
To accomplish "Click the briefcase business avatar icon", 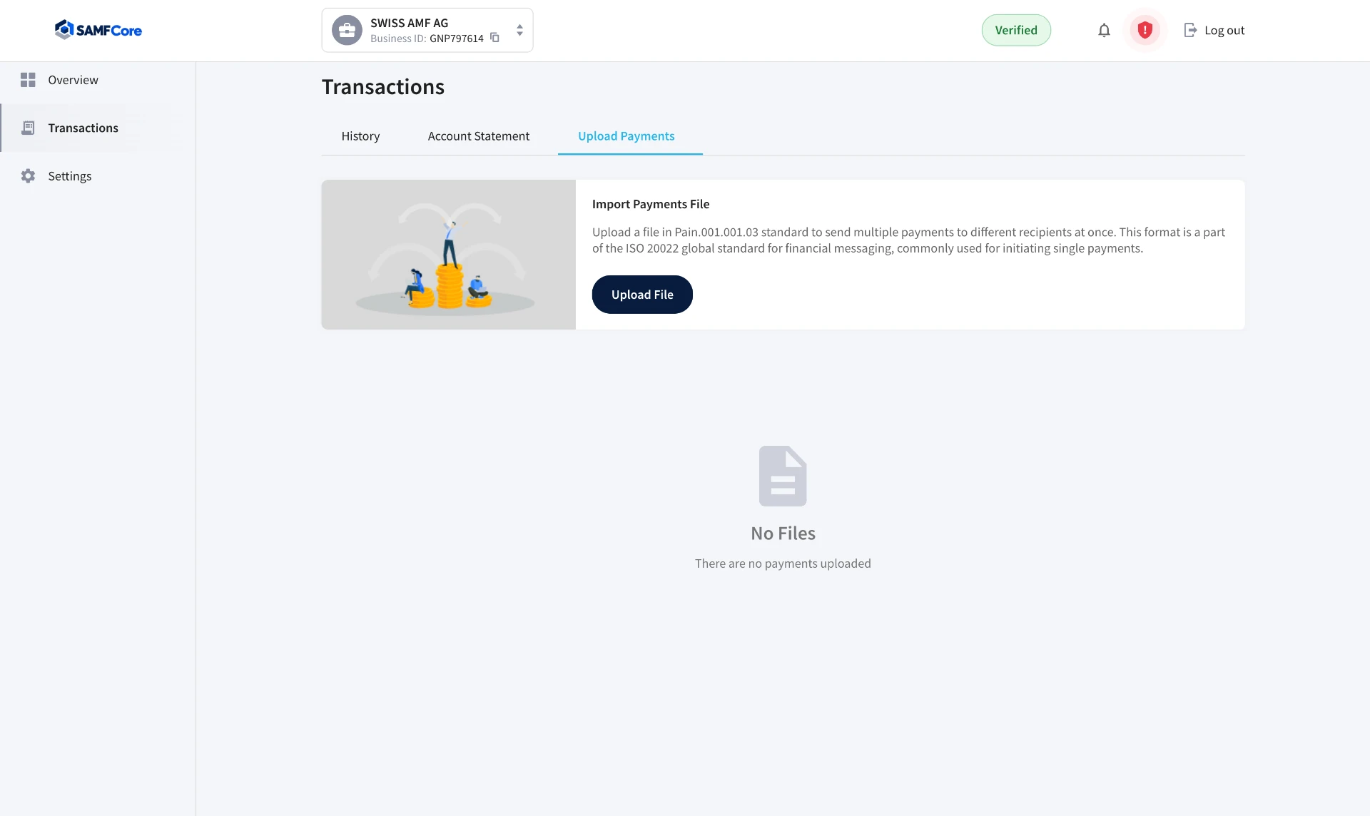I will tap(347, 30).
